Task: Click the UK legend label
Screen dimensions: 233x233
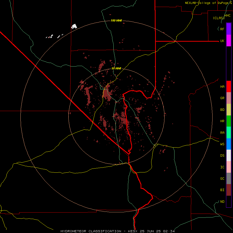Action: tap(222, 41)
